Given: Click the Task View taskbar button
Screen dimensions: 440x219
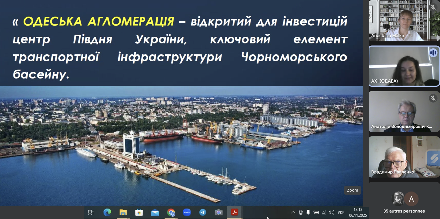Looking at the screenshot, I should tap(91, 212).
